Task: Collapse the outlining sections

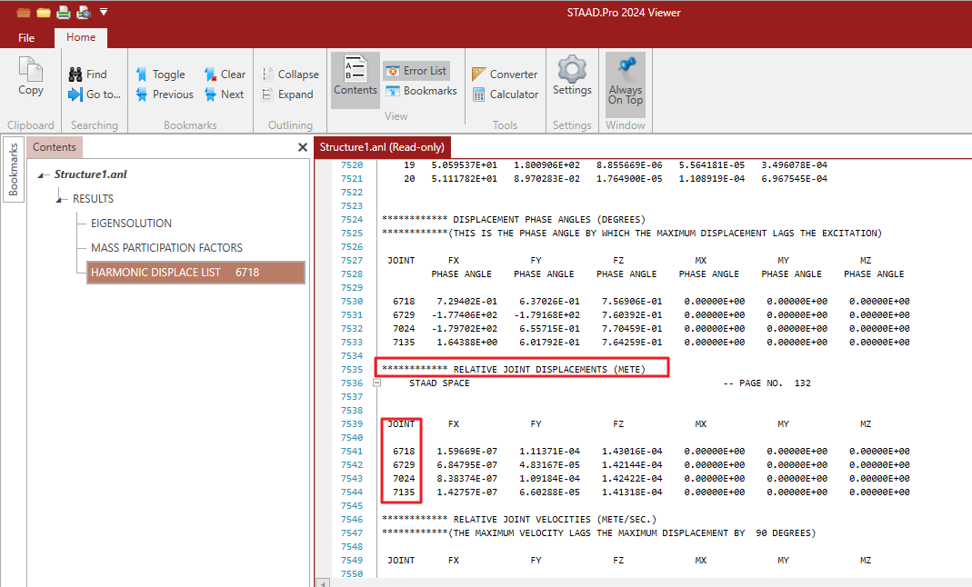Action: pyautogui.click(x=290, y=75)
